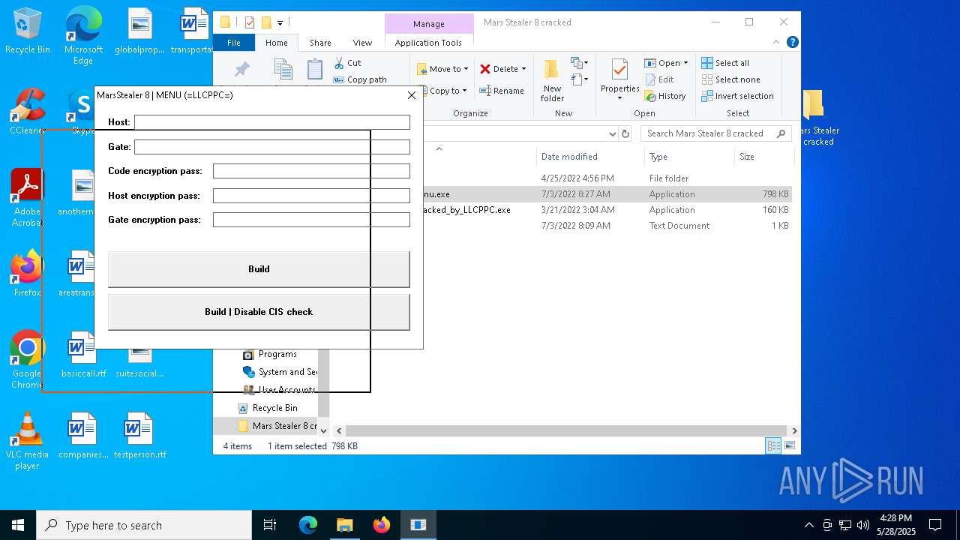The height and width of the screenshot is (540, 960).
Task: Click Select none in ribbon
Action: [x=730, y=79]
